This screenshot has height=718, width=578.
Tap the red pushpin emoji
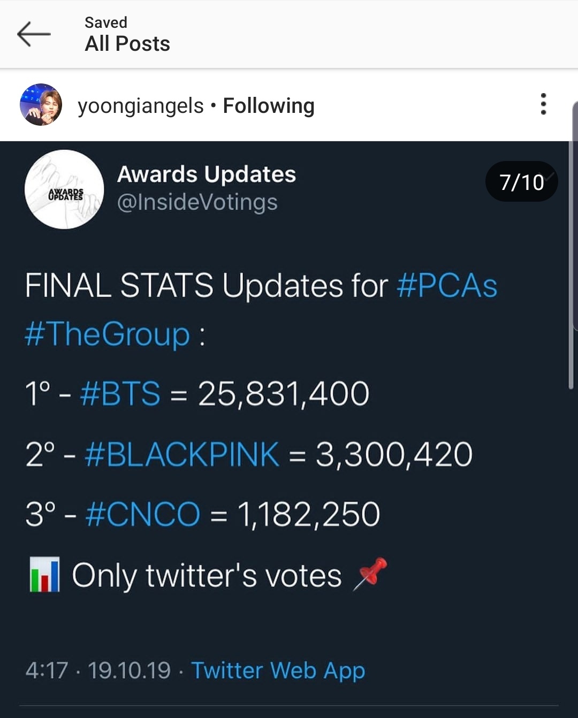[x=370, y=573]
